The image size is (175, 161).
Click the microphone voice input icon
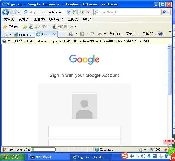coord(149,156)
